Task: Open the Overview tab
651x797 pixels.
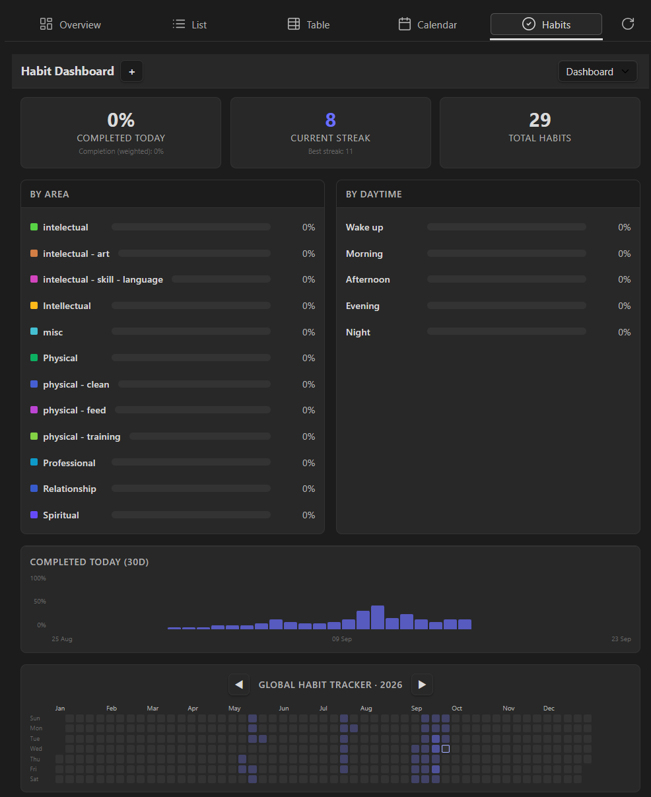Action: tap(71, 24)
